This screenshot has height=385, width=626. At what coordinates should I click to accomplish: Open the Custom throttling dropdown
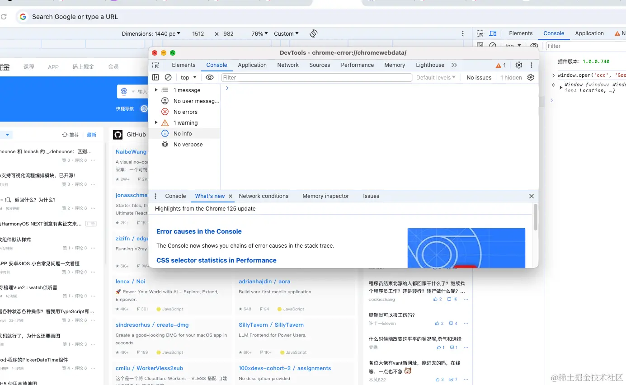(287, 33)
